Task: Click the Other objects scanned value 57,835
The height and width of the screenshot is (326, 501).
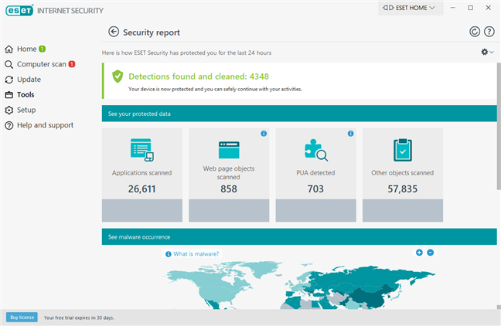Action: click(403, 189)
